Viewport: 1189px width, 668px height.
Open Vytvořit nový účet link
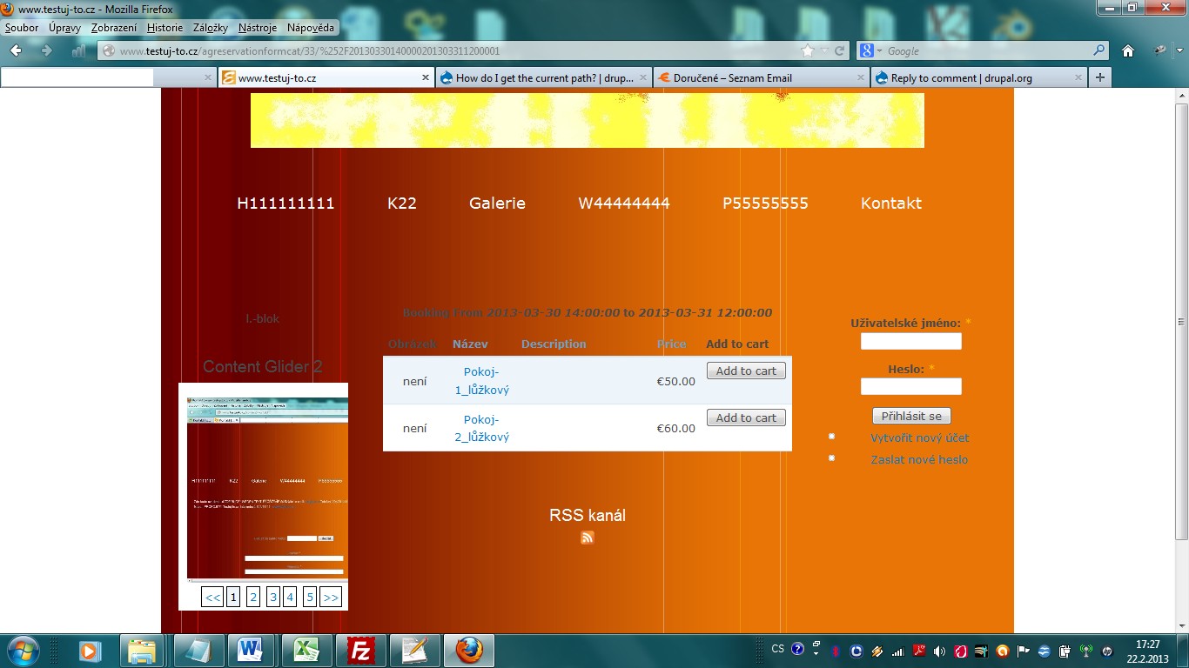(x=920, y=438)
